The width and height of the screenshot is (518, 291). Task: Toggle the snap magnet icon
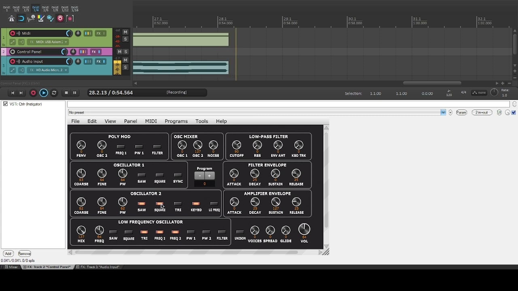21,19
